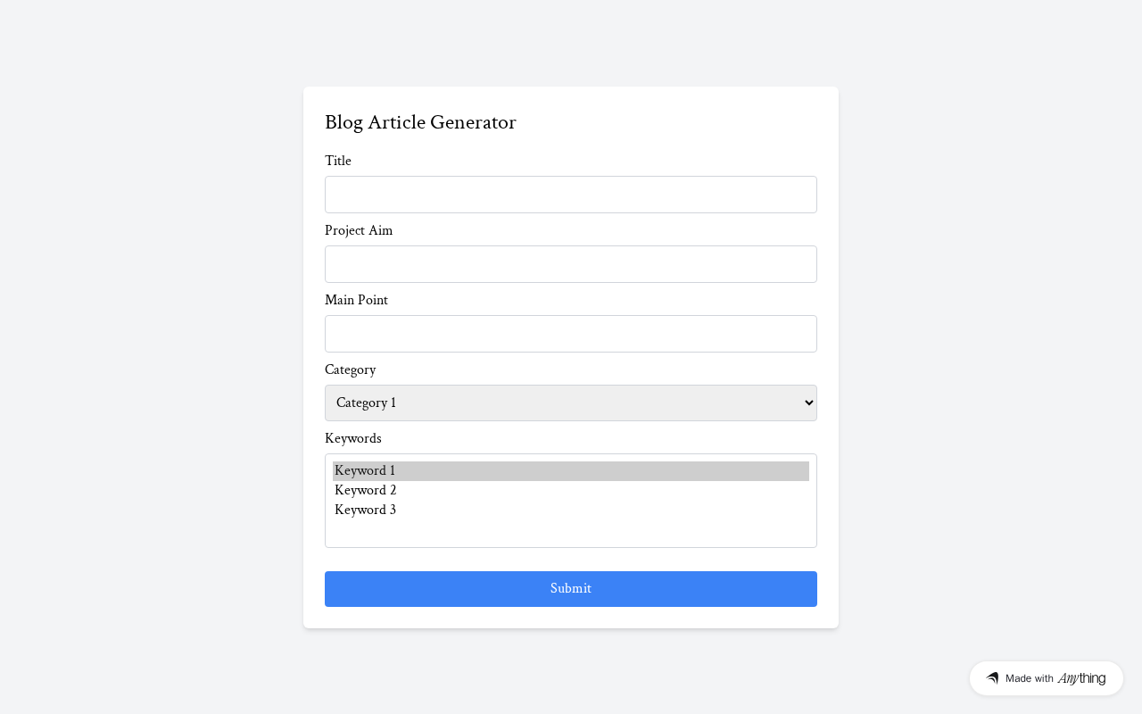Pick Keyword 3 in the Keywords list

tap(571, 511)
